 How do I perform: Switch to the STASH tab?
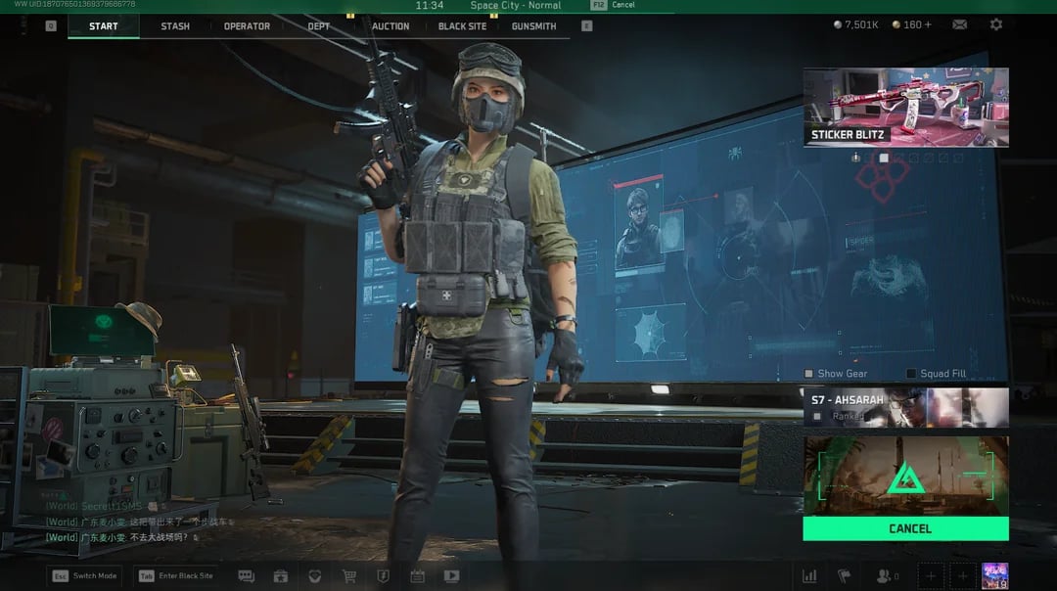[x=175, y=26]
